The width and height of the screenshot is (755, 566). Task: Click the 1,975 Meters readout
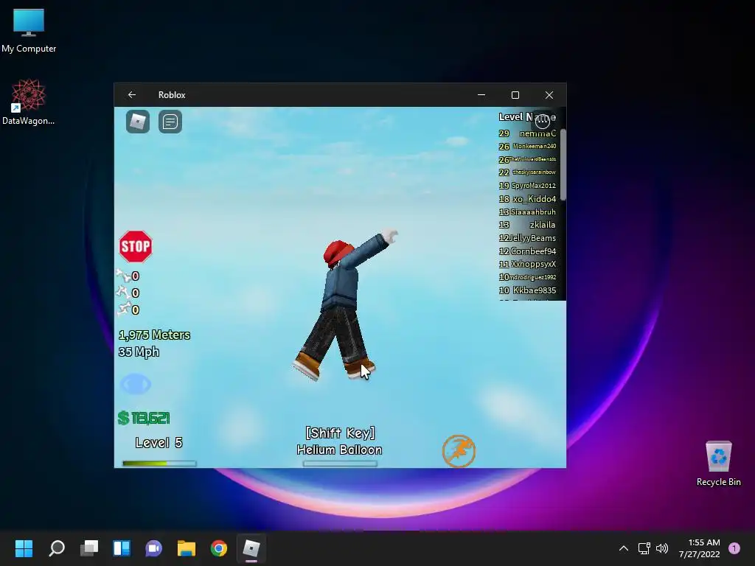click(155, 335)
